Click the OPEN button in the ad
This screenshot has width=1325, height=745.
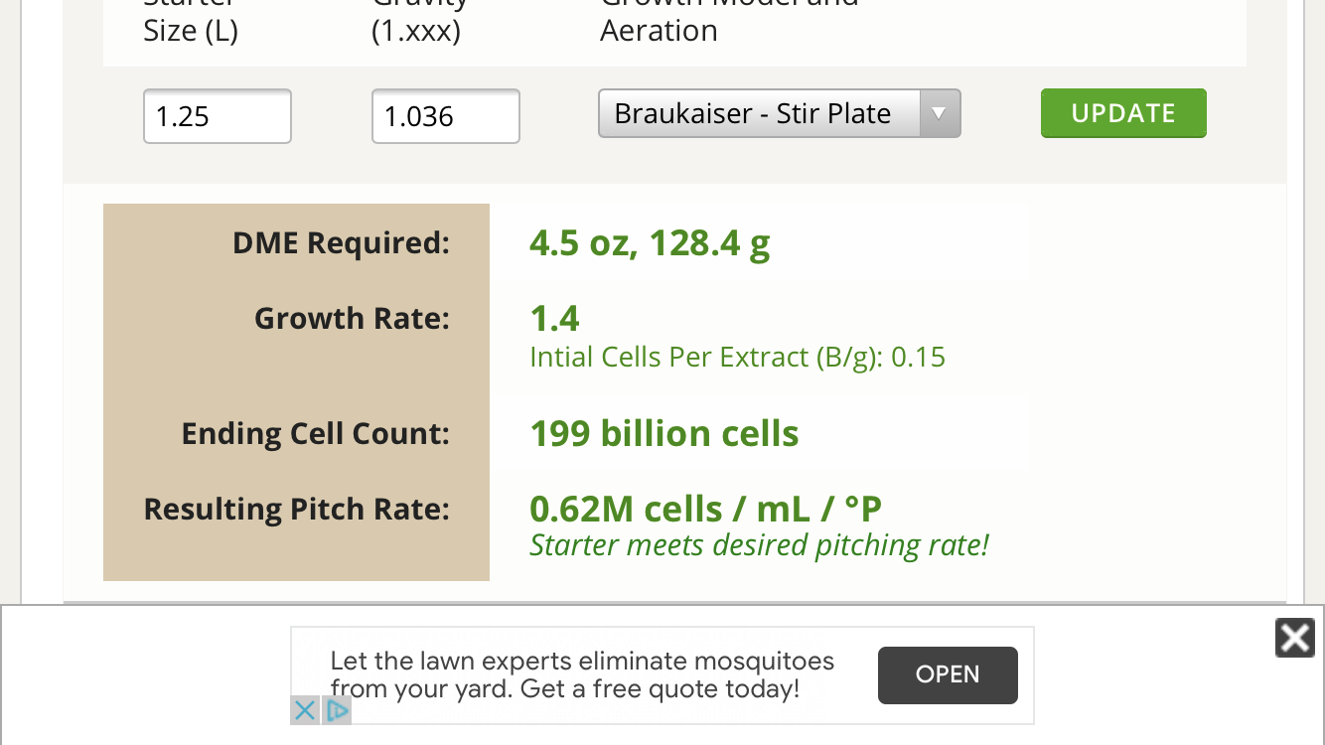click(948, 674)
